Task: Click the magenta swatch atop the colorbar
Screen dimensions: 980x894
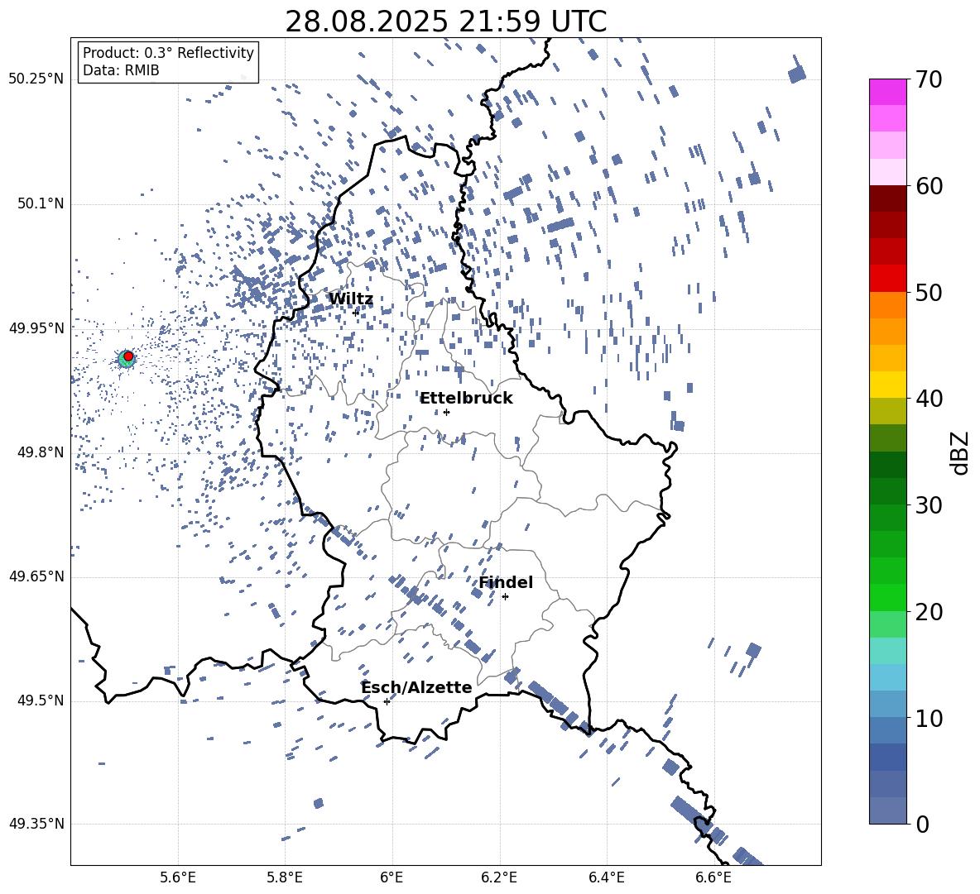Action: tap(887, 92)
